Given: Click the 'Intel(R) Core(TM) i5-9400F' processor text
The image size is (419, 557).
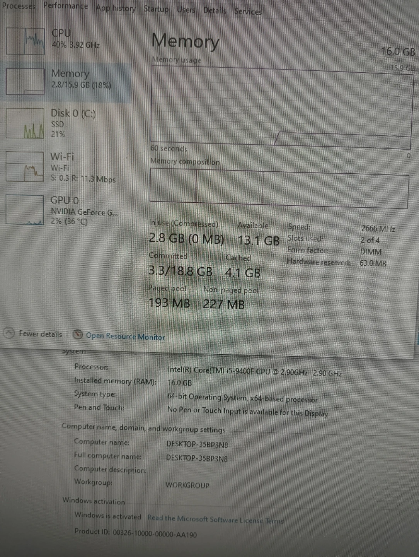Looking at the screenshot, I should click(x=211, y=371).
